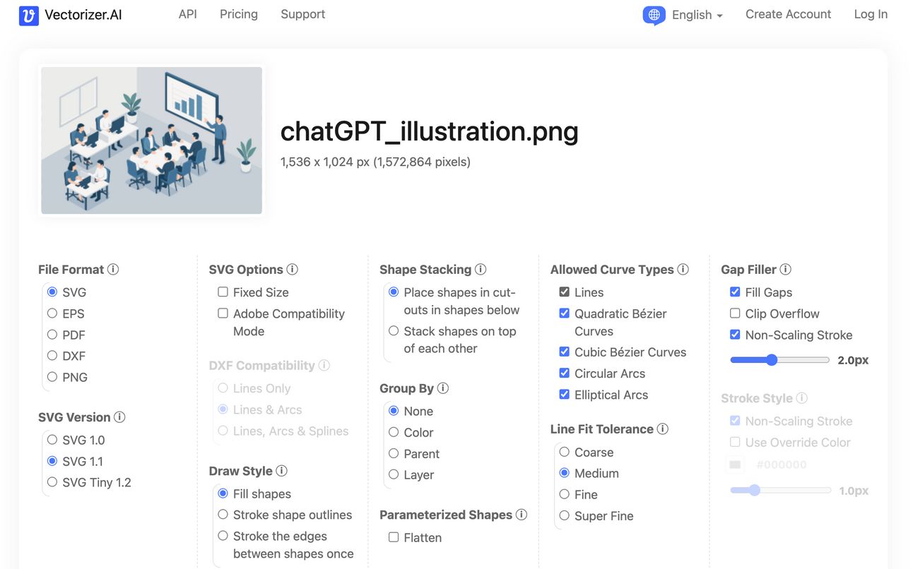Uncheck Cubic Bézier Curves
This screenshot has height=569, width=913.
(564, 352)
